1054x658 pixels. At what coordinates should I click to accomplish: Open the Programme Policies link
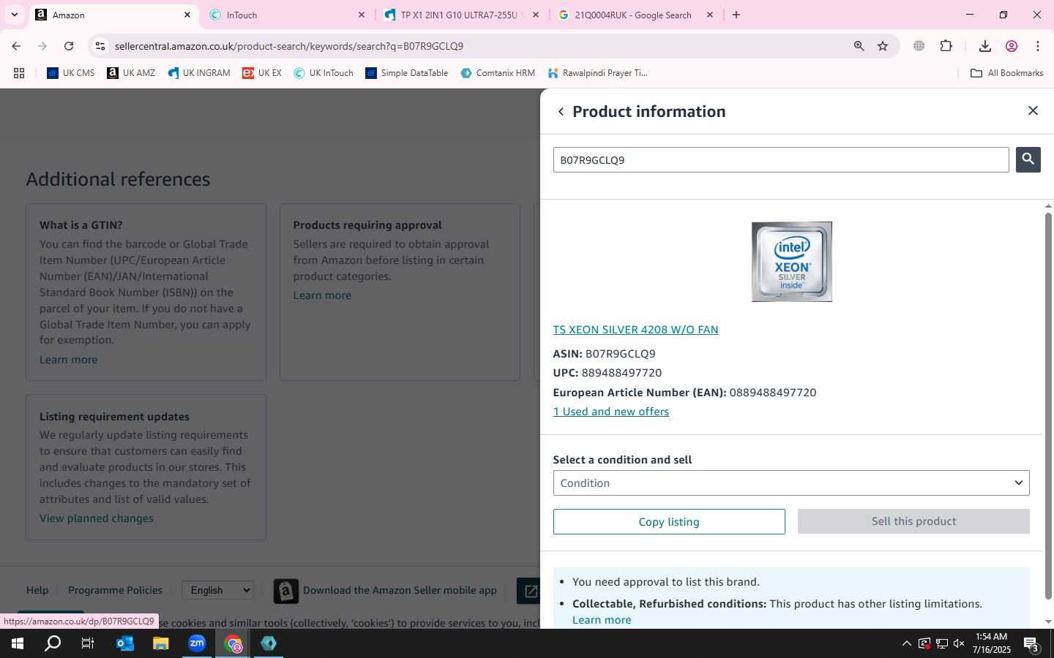point(115,590)
